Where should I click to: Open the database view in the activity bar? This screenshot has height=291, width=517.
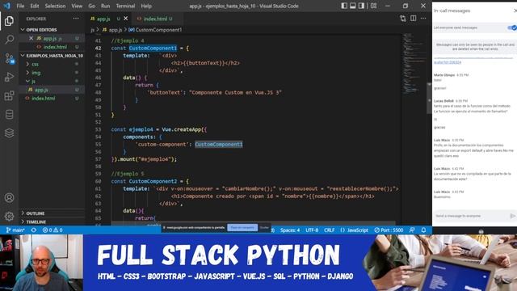click(x=9, y=114)
